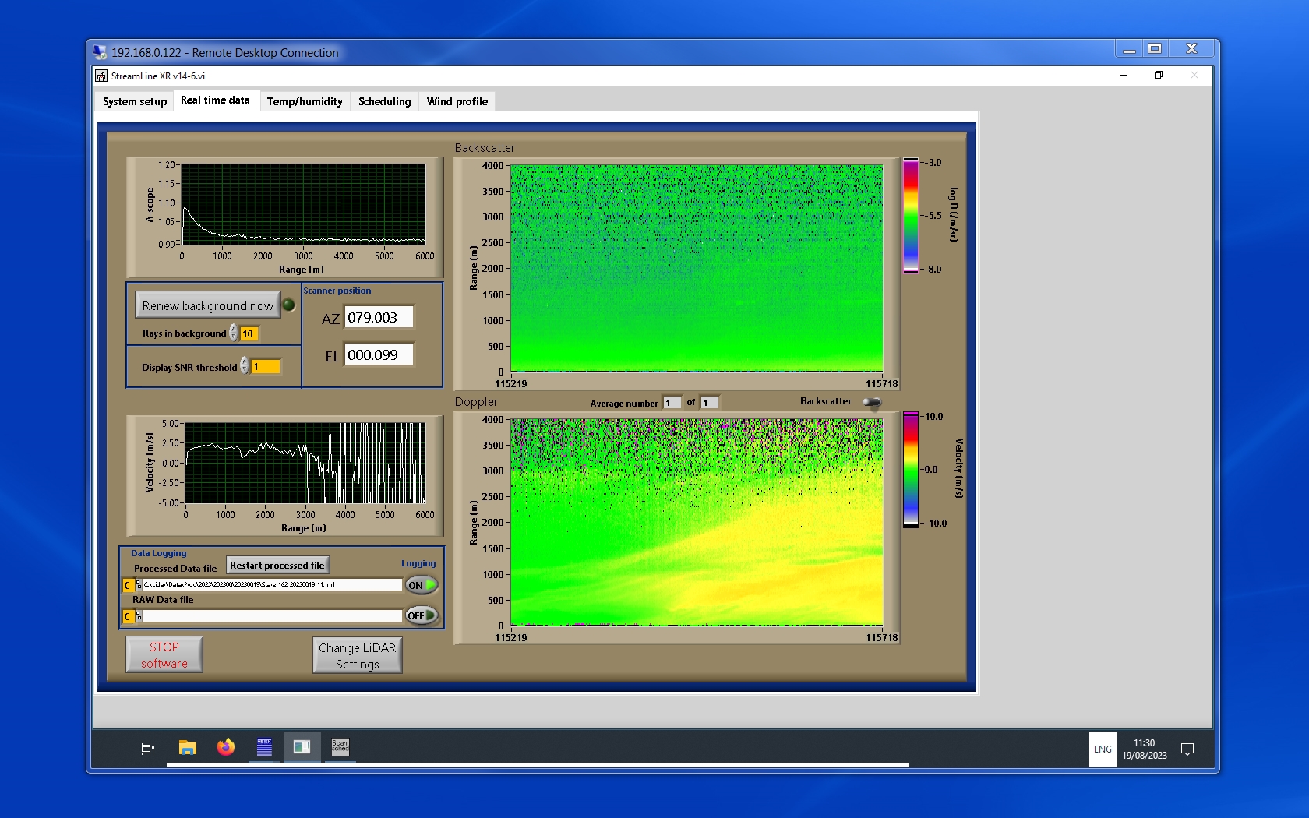Open the System setup tab

135,101
